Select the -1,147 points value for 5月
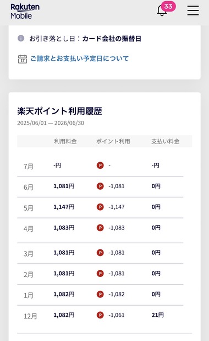 [x=117, y=207]
